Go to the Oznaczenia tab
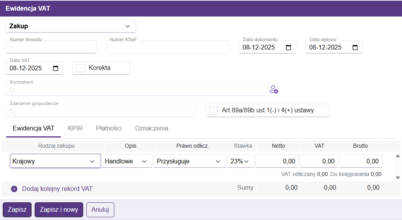Image resolution: width=402 pixels, height=220 pixels. pos(151,128)
